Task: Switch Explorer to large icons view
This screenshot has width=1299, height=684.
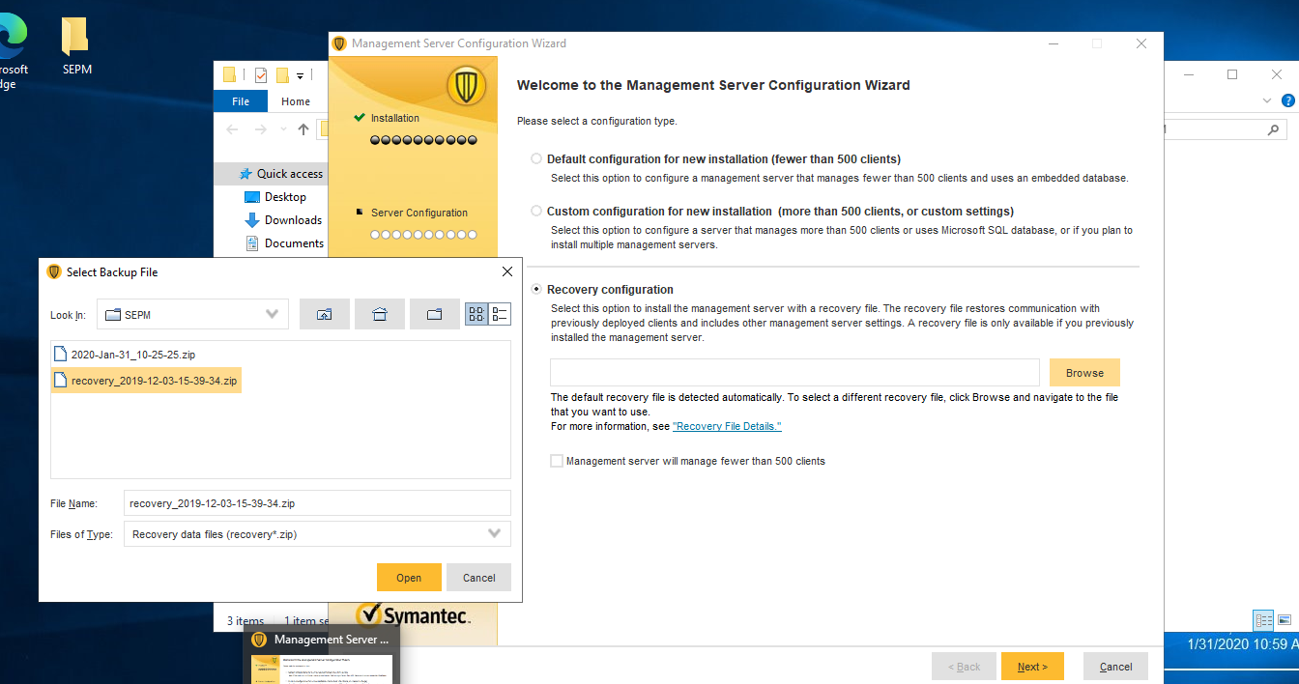Action: (1285, 620)
